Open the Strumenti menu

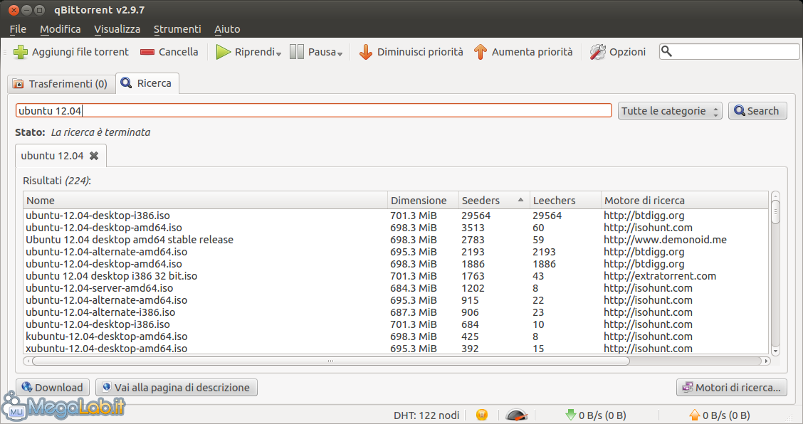pyautogui.click(x=177, y=29)
